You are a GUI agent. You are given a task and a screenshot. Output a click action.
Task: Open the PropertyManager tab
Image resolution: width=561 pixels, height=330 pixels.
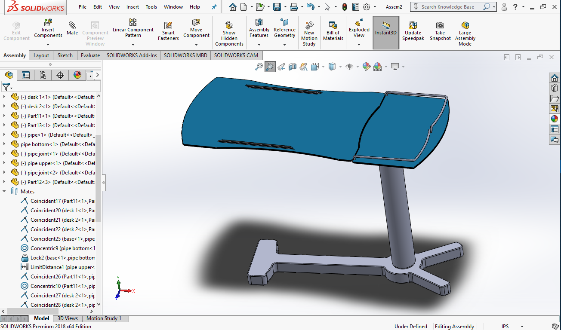(x=26, y=75)
